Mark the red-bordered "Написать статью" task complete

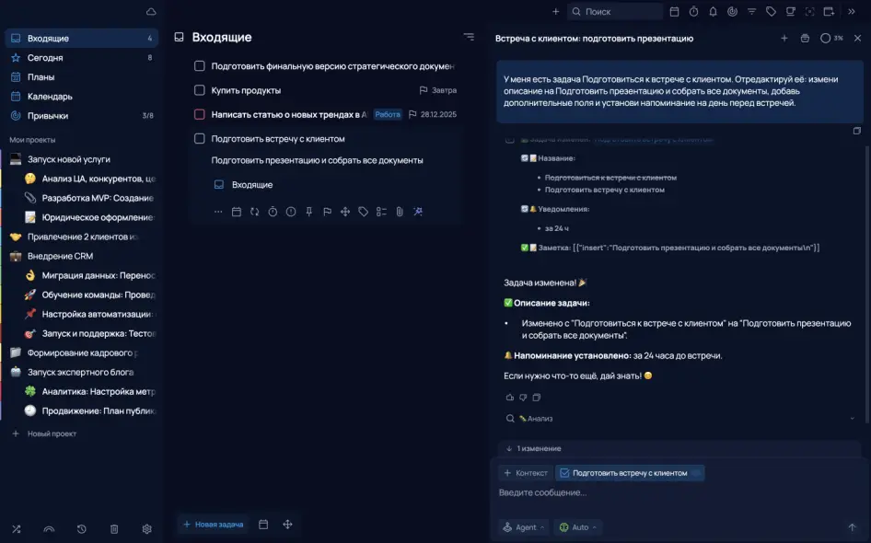[200, 114]
